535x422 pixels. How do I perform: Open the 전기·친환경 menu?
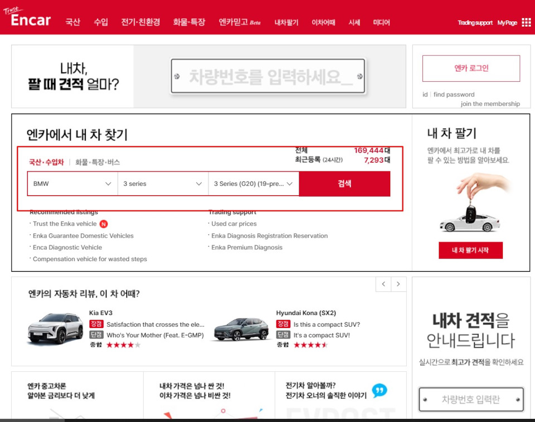click(x=140, y=22)
